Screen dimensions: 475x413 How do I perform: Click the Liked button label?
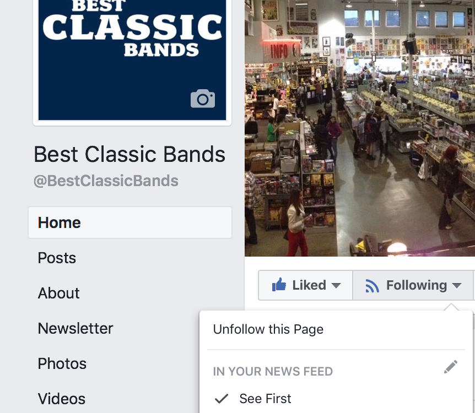pos(309,285)
